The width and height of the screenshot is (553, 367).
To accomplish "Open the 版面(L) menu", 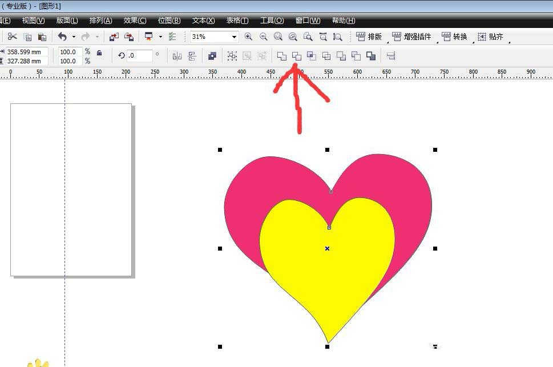I will 67,21.
